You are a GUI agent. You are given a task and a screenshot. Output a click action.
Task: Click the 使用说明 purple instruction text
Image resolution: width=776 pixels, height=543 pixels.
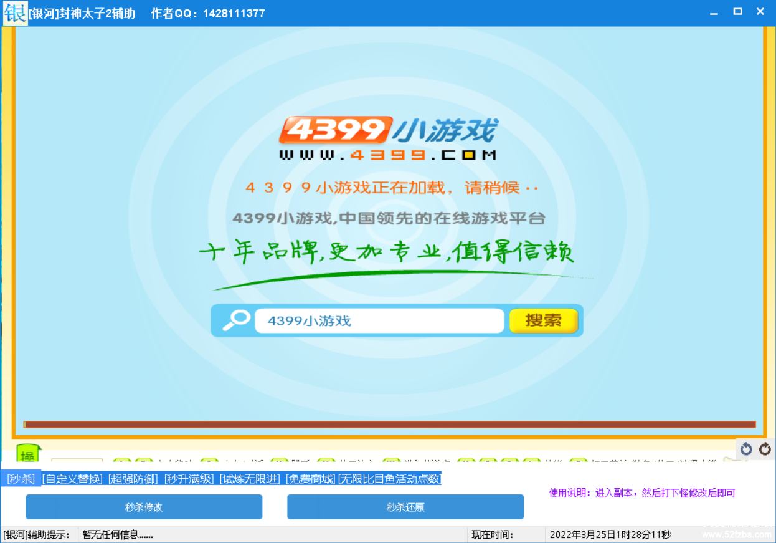click(642, 493)
